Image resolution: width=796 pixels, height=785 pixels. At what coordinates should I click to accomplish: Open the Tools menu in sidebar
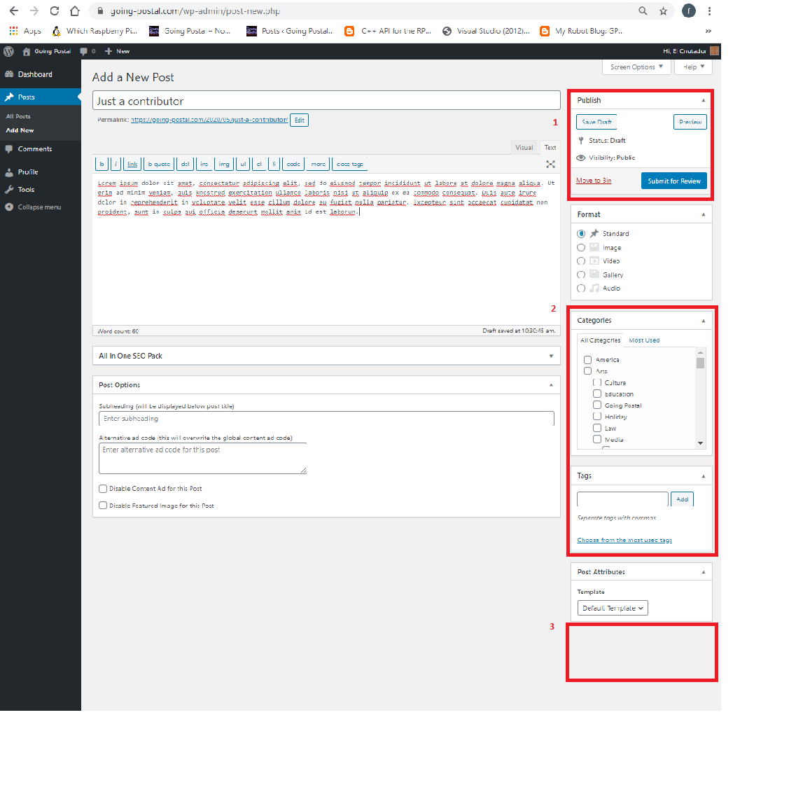[26, 190]
